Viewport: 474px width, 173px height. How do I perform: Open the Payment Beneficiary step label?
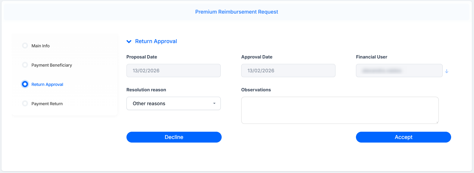coord(52,65)
